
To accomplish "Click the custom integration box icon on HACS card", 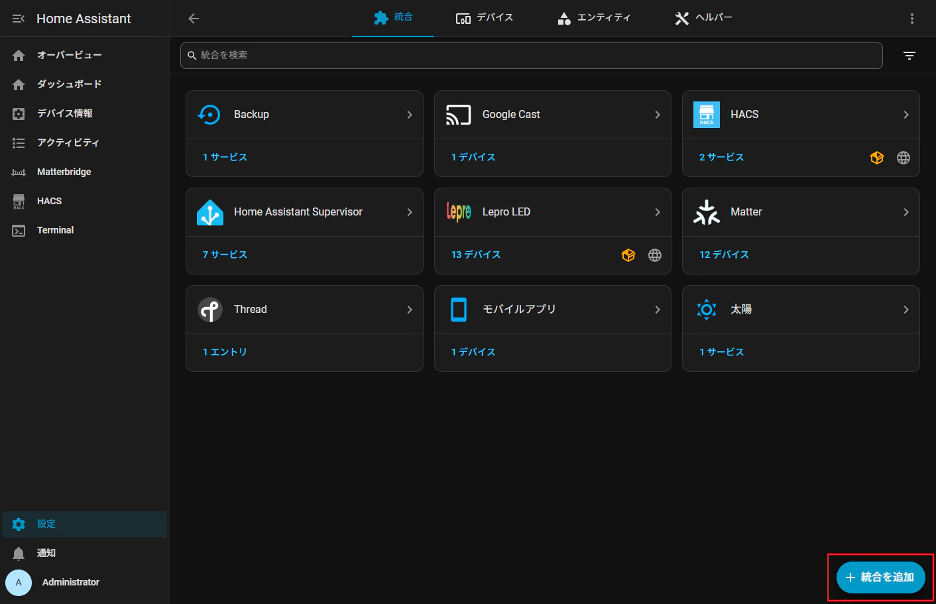I will pos(877,158).
